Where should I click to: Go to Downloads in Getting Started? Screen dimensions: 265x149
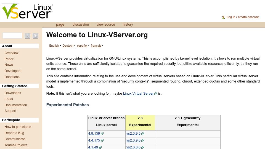click(13, 93)
